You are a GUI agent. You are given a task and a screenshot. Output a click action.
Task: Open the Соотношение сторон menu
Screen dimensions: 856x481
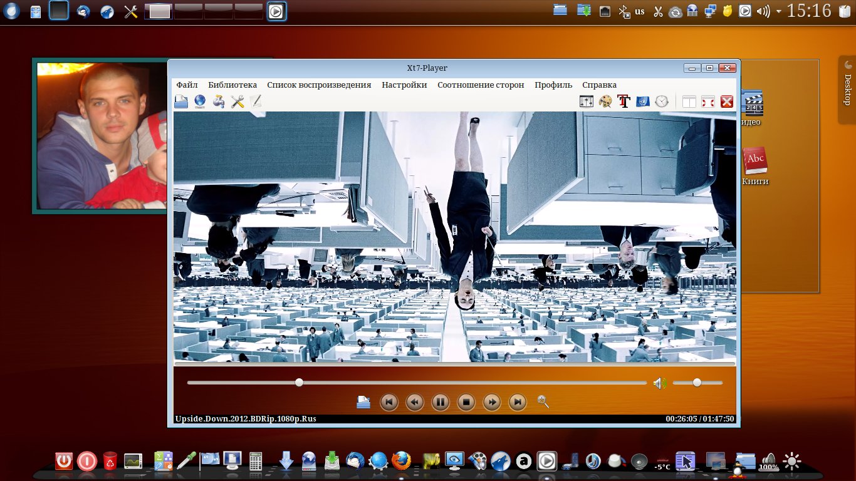coord(481,85)
